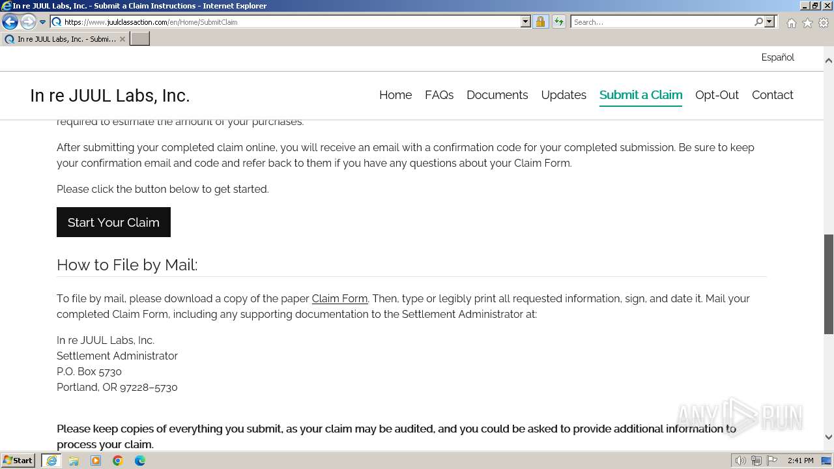Open the Windows Start button
This screenshot has width=834, height=469.
coord(18,461)
